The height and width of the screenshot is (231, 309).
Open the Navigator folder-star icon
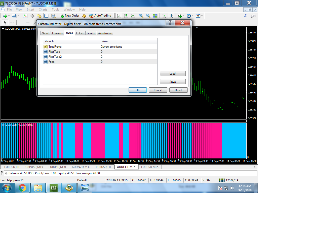(x=39, y=16)
